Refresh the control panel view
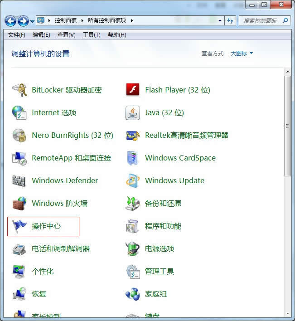The width and height of the screenshot is (295, 321). click(x=231, y=21)
